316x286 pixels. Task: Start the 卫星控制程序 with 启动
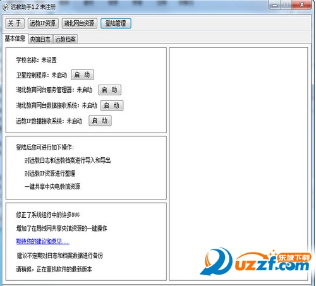(x=82, y=74)
